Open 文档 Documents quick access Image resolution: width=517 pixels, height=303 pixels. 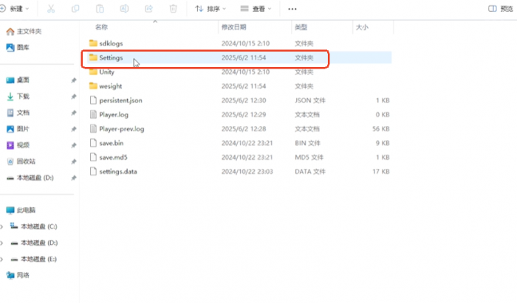pyautogui.click(x=18, y=113)
